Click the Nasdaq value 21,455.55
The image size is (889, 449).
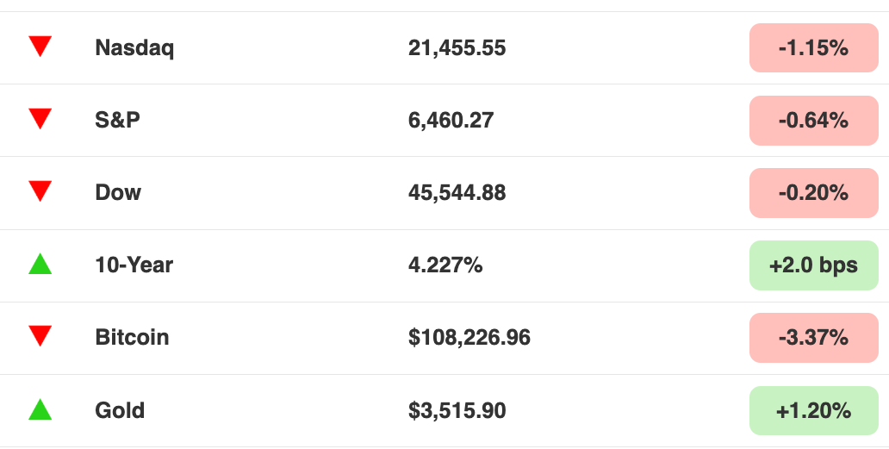point(457,48)
